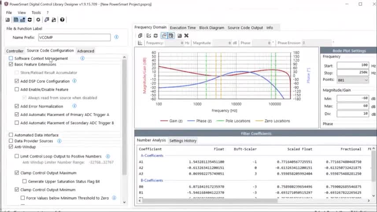Click the copy icon in Bode plot toolbar

click(x=140, y=36)
